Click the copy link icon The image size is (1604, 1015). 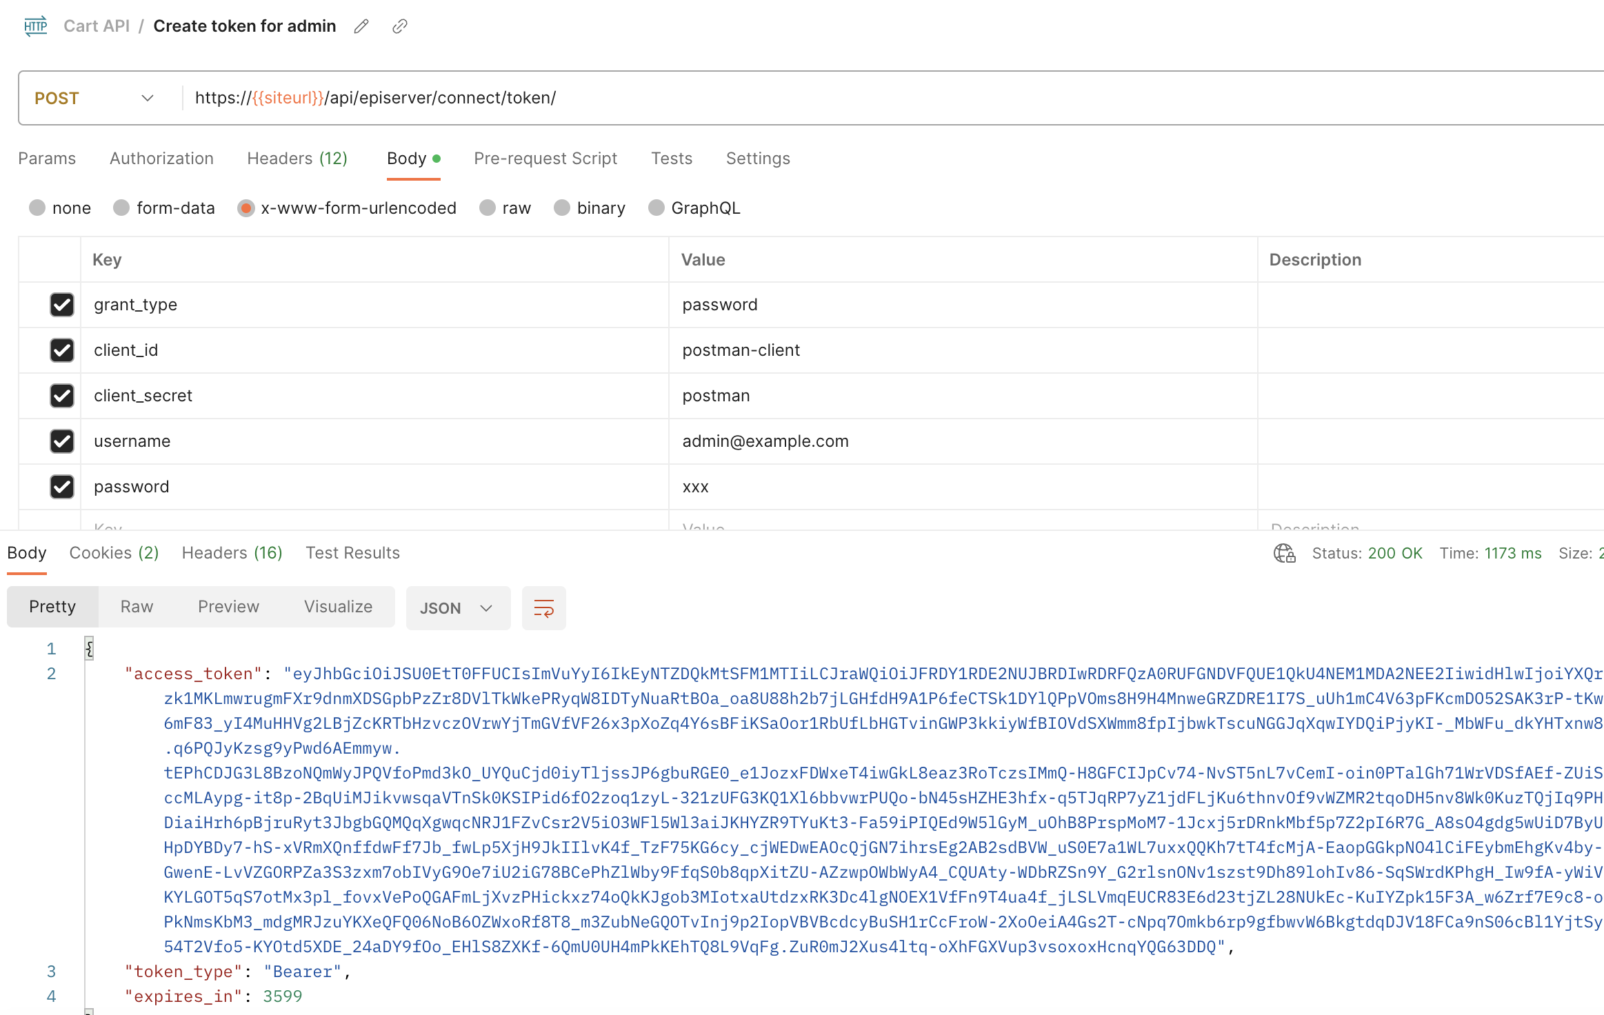click(400, 26)
